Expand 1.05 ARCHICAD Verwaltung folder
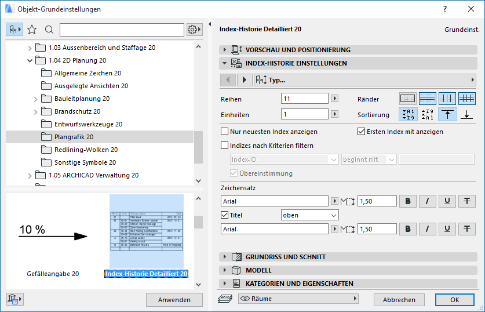The height and width of the screenshot is (312, 485). [30, 176]
